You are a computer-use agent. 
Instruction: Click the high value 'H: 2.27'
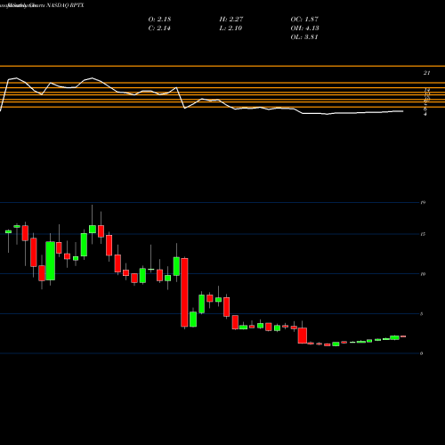pos(231,20)
